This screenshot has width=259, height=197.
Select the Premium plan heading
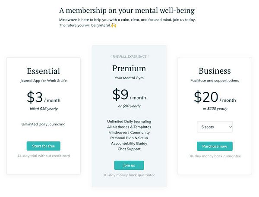pyautogui.click(x=129, y=68)
